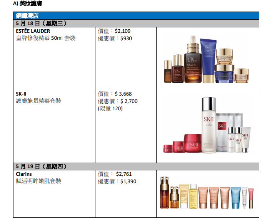Select the blue header "銅鑼灣店"
The height and width of the screenshot is (222, 272).
[x=136, y=16]
